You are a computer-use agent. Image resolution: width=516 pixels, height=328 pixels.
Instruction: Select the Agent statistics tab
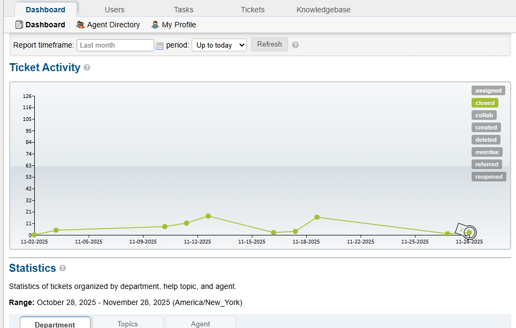[200, 323]
